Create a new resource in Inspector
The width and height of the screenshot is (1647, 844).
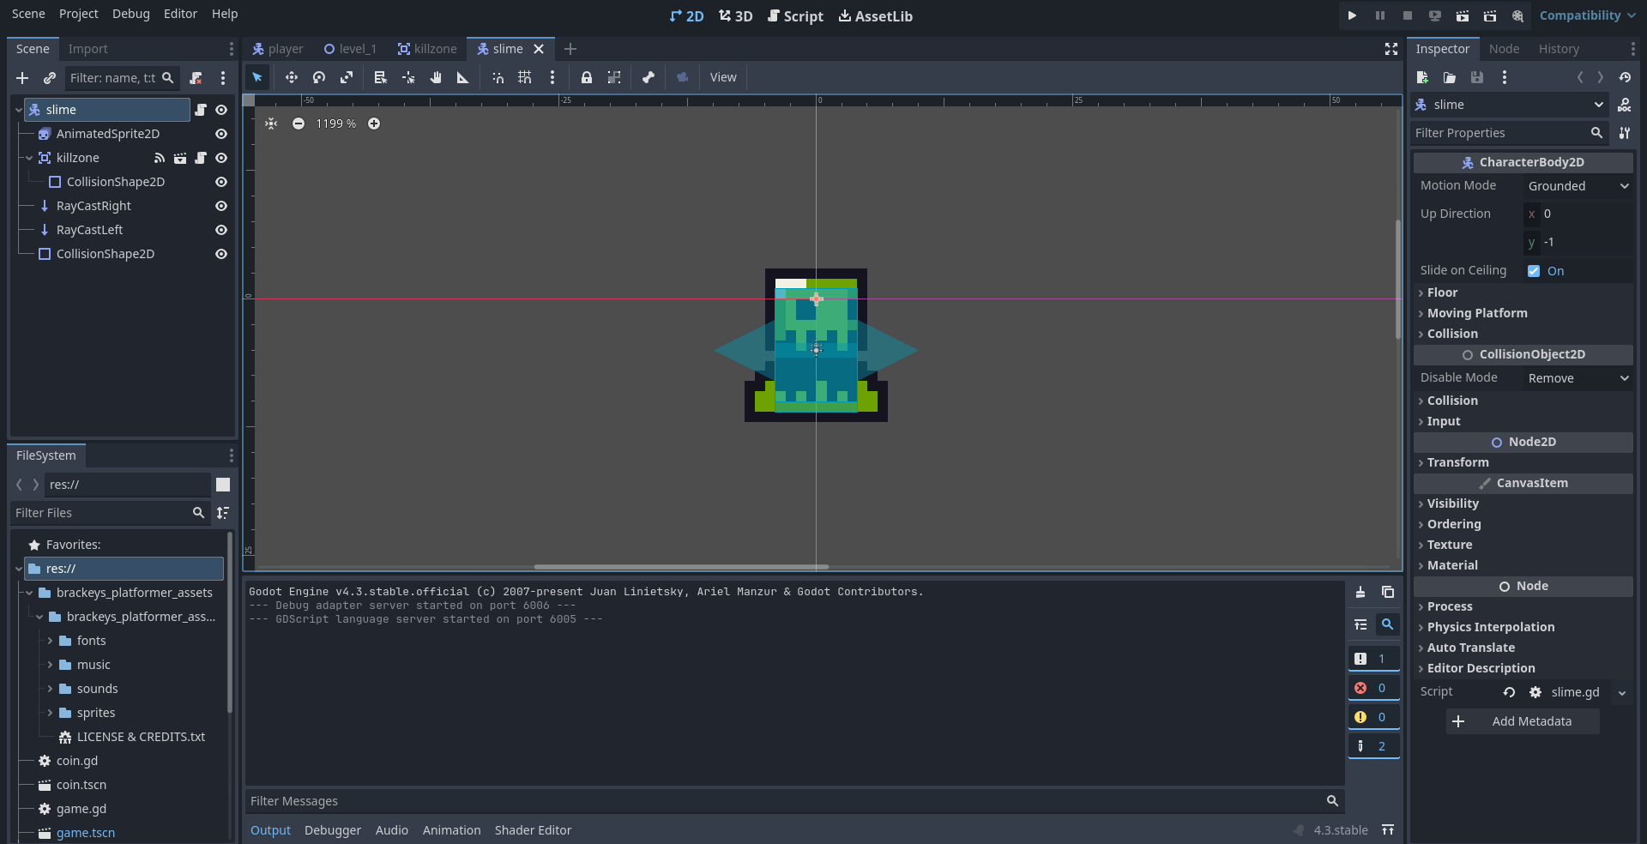point(1422,77)
